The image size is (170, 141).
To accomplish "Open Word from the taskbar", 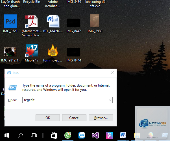I will (123, 135).
